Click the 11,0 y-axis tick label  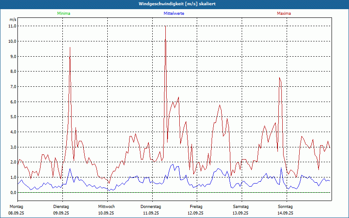[x=12, y=26]
